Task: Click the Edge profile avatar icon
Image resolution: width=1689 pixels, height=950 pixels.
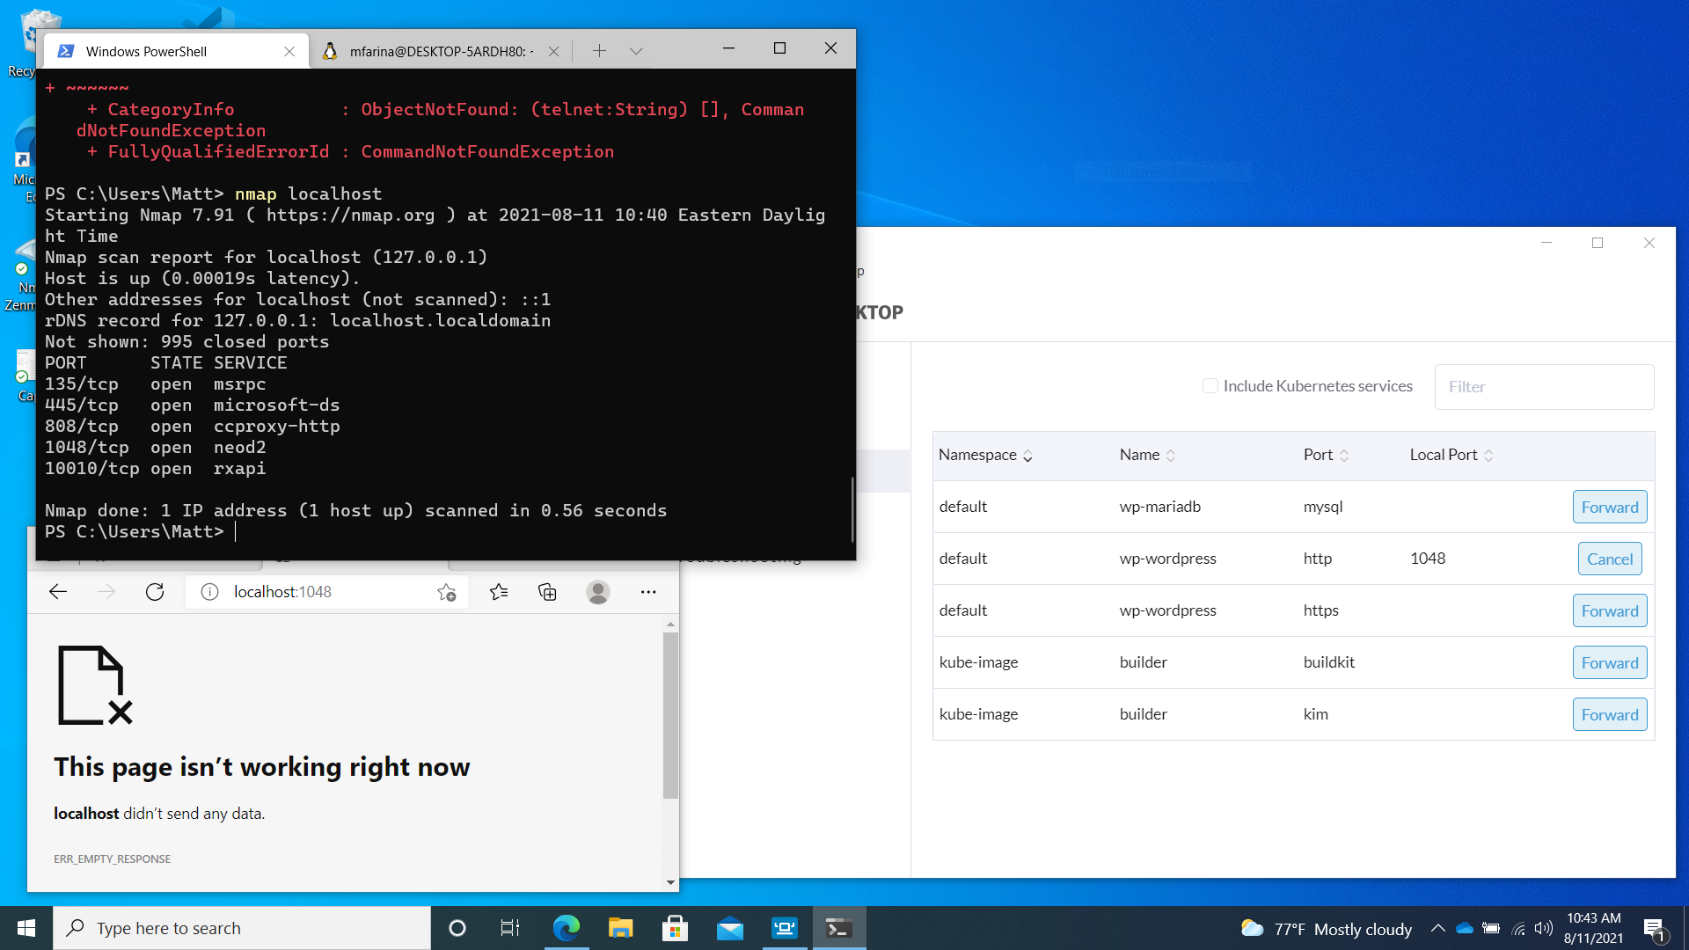Action: pos(598,592)
